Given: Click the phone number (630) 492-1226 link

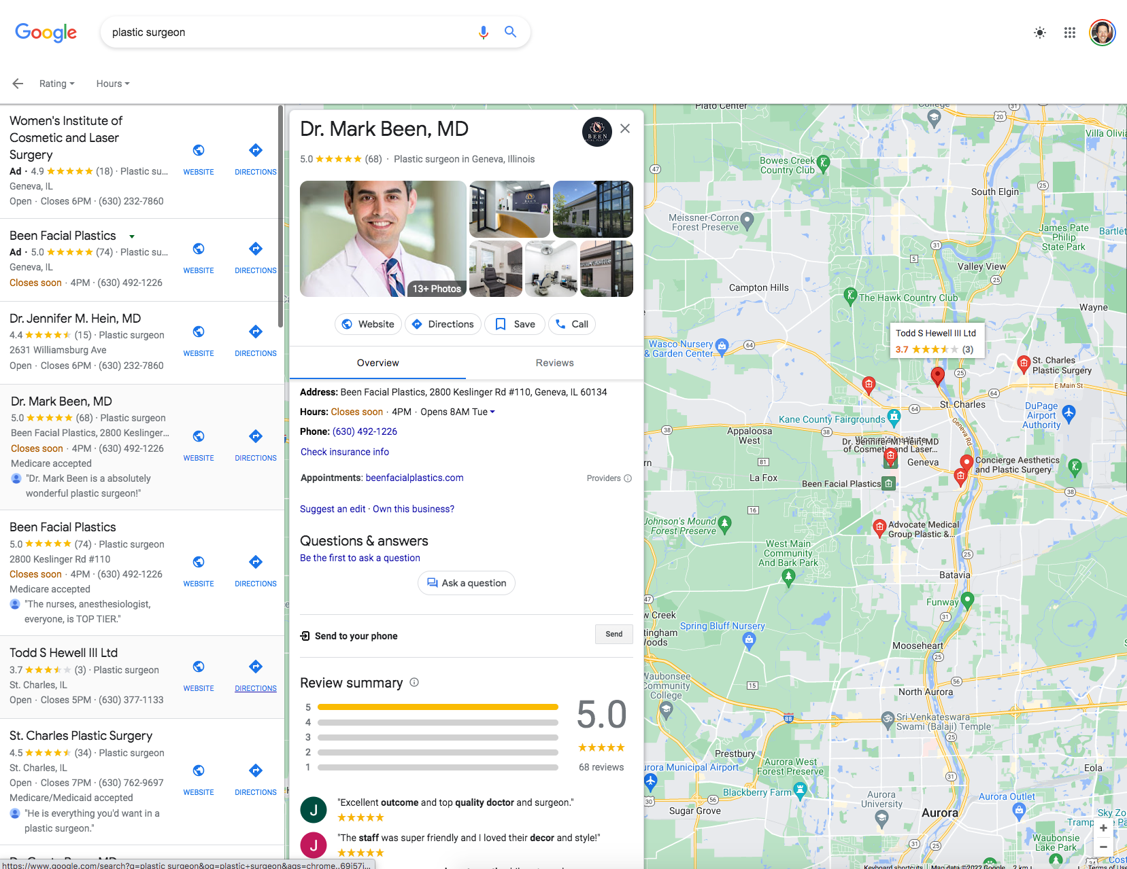Looking at the screenshot, I should (365, 431).
